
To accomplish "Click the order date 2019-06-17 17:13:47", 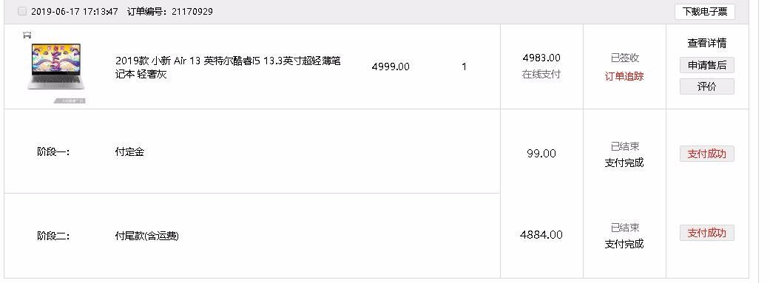I will (75, 12).
